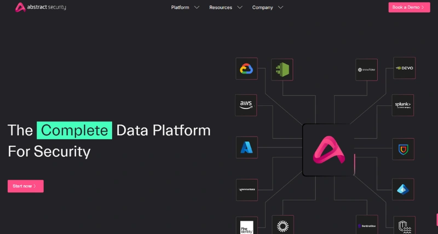
Task: Click the white sunburst logo tile
Action: 283,225
